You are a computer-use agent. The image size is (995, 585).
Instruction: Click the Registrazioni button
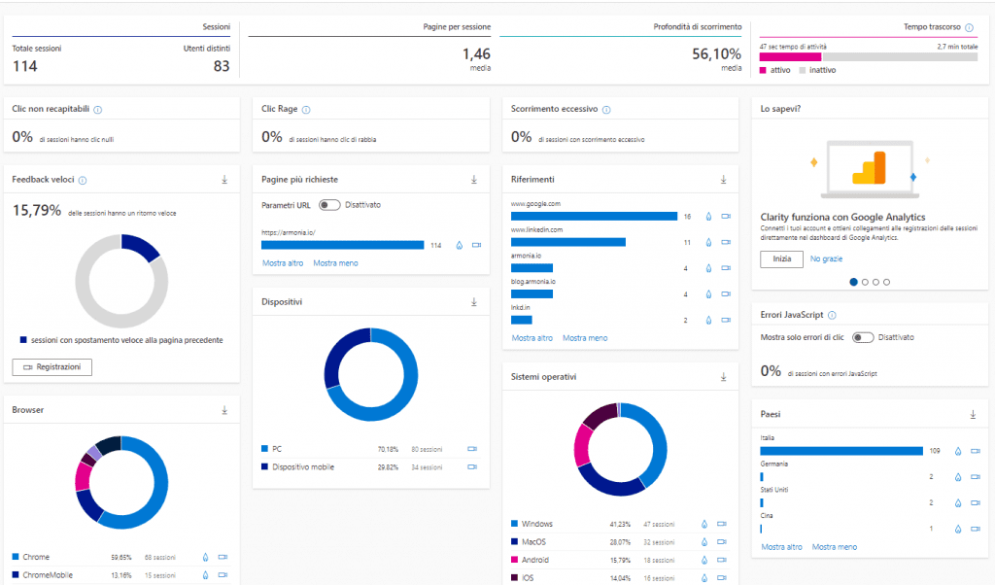(52, 367)
